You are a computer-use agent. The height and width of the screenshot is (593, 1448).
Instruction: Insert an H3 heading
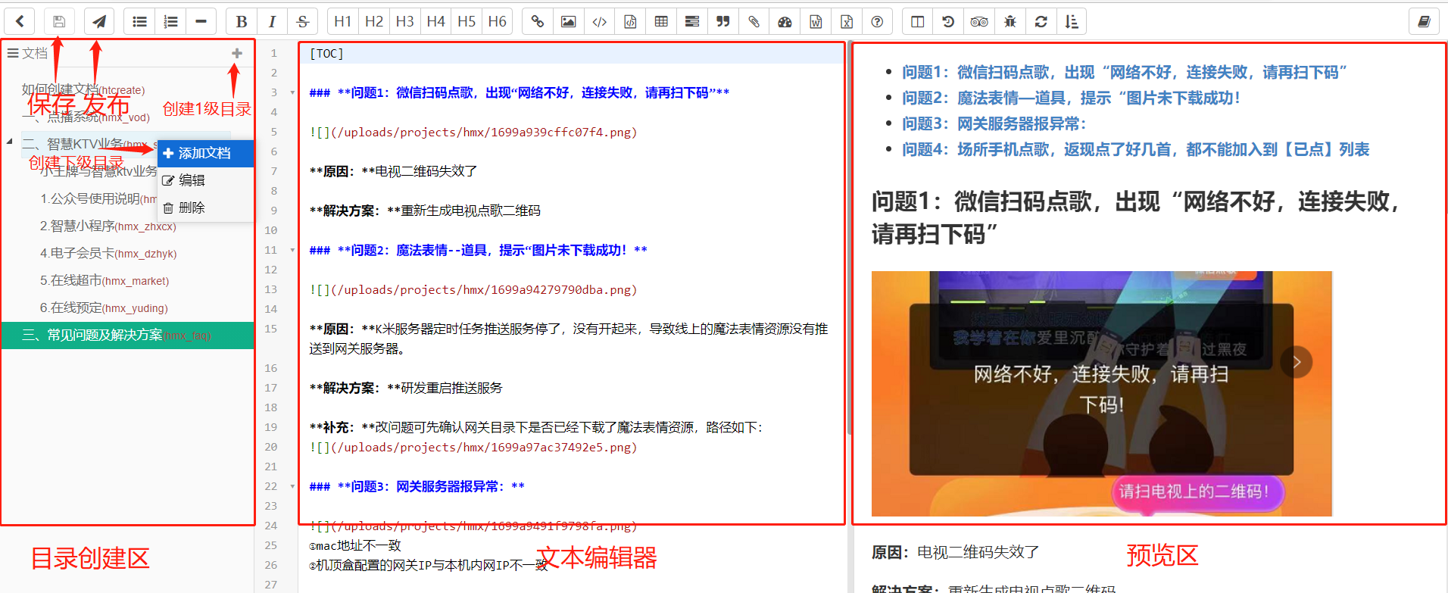pos(405,21)
